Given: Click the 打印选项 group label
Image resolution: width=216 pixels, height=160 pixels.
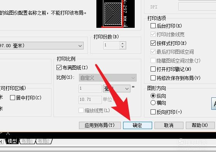Looking at the screenshot, I should click(157, 18).
